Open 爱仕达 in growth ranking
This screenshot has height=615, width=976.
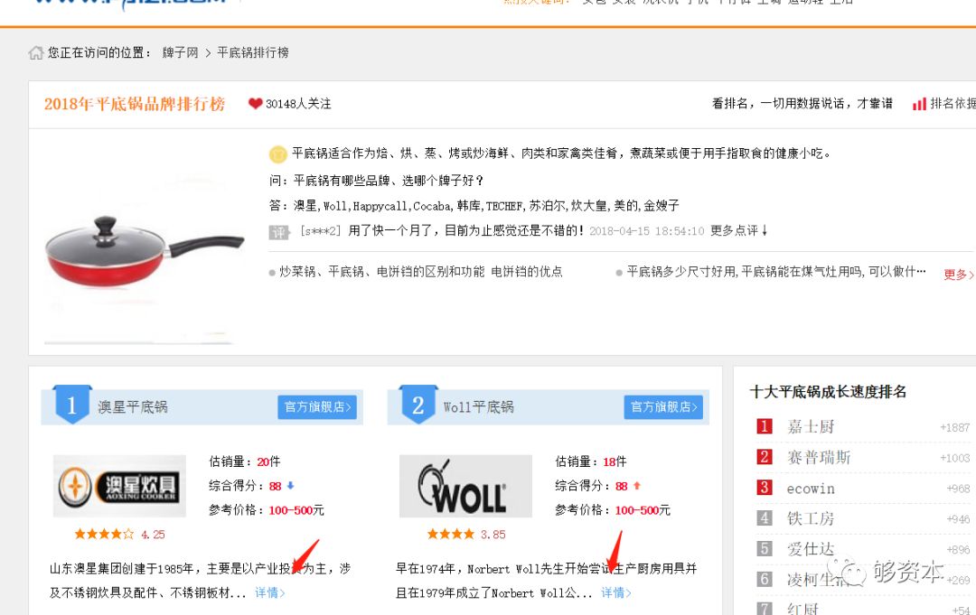coord(811,549)
